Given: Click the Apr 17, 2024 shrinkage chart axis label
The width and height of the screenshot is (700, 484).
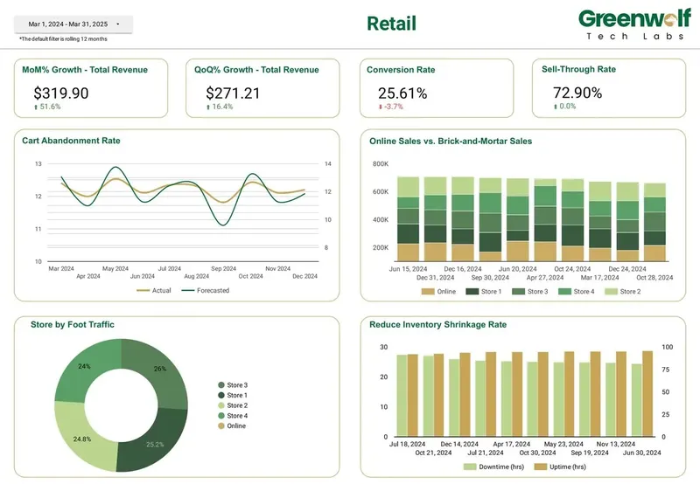Looking at the screenshot, I should tap(512, 445).
